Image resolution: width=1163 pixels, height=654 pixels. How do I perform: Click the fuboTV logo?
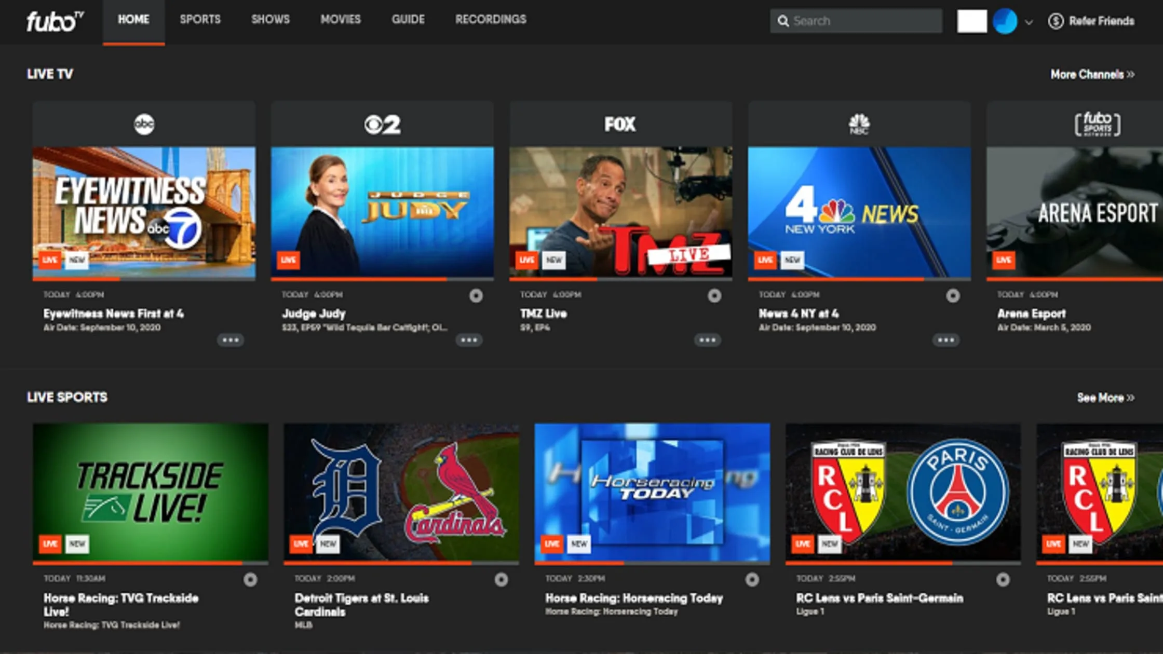[x=52, y=20]
